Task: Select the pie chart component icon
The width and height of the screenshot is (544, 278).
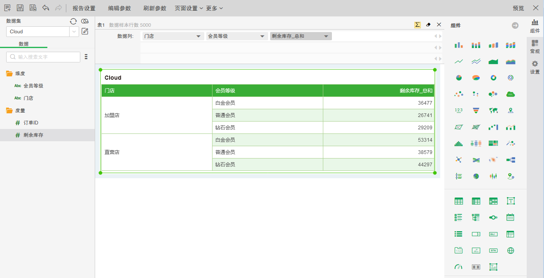Action: tap(458, 78)
